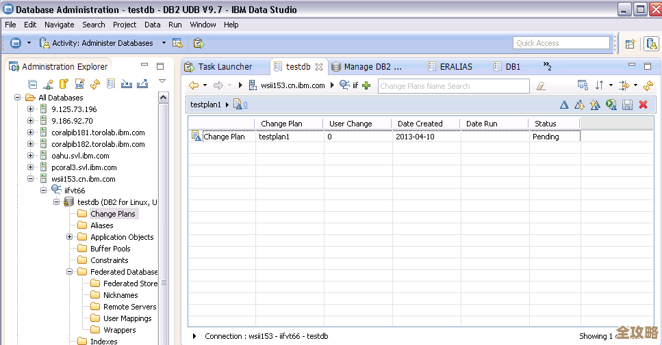Click the Save disk icon in change plan bar
Screen dimensions: 662x345
pyautogui.click(x=627, y=105)
